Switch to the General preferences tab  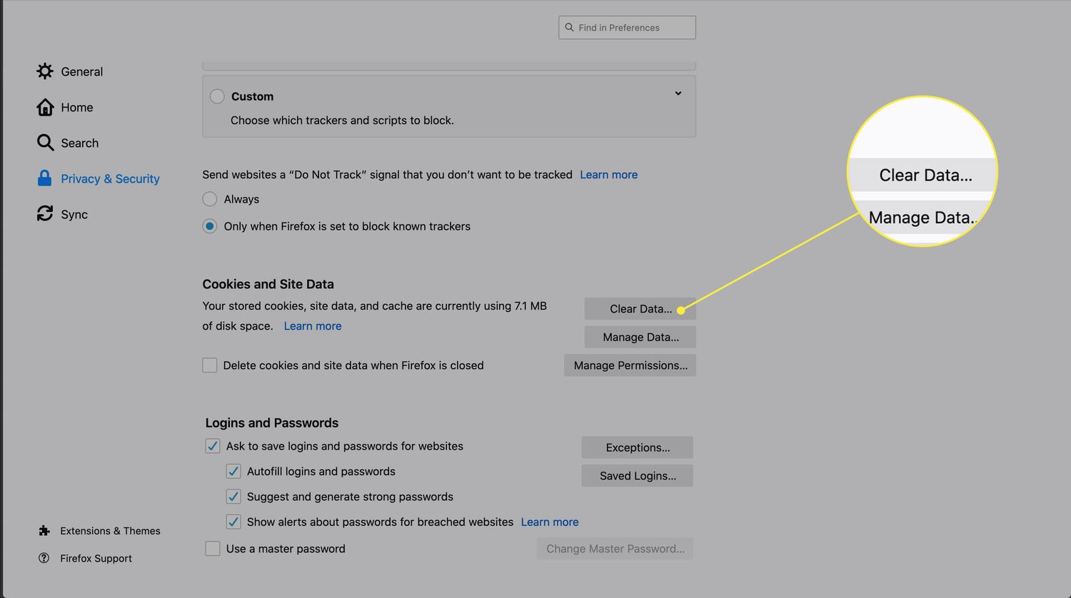tap(81, 71)
